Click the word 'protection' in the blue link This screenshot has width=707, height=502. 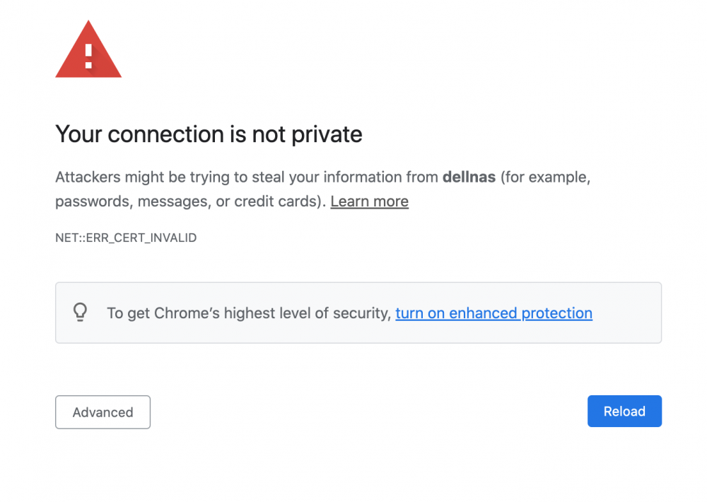tap(557, 313)
